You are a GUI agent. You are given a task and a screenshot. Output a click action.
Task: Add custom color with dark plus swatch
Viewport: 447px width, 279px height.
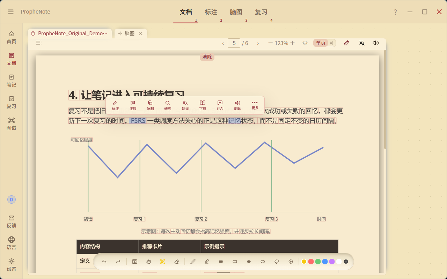(346, 262)
